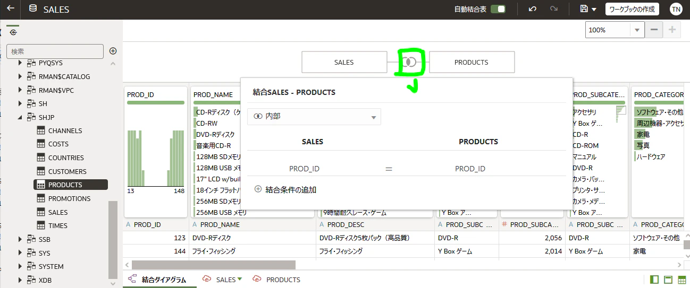
Task: Select the PRODUCTS table in tree
Action: tap(71, 185)
